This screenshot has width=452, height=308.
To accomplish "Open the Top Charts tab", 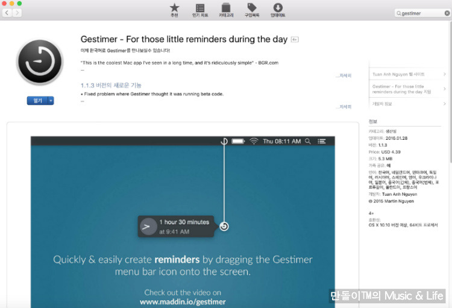I will click(x=200, y=10).
